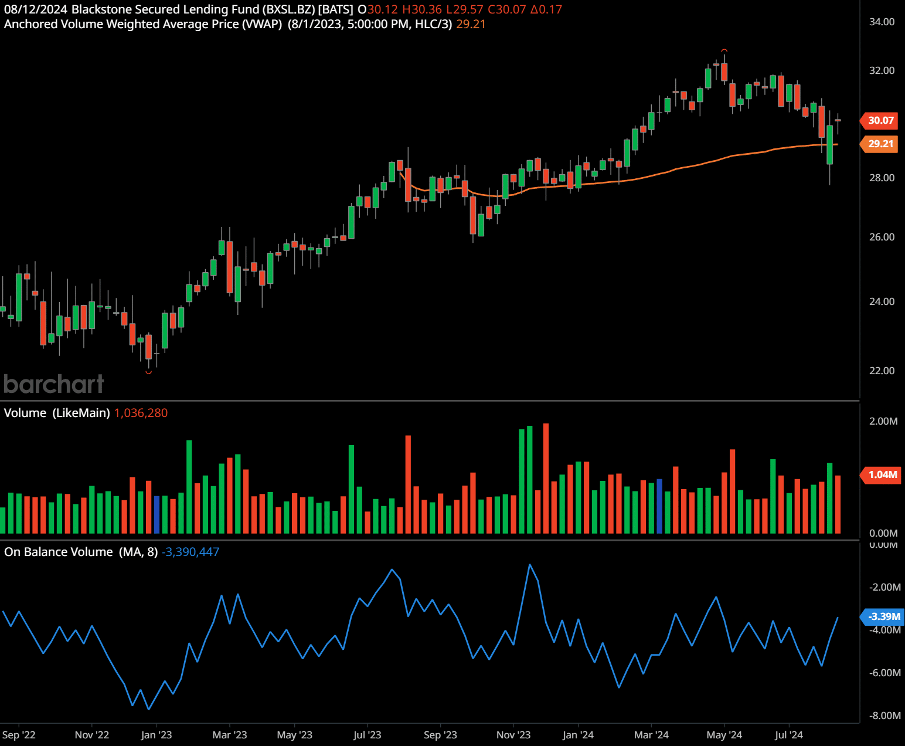Click the high marker above the May '24 peak candle
The width and height of the screenshot is (905, 746).
[x=724, y=51]
